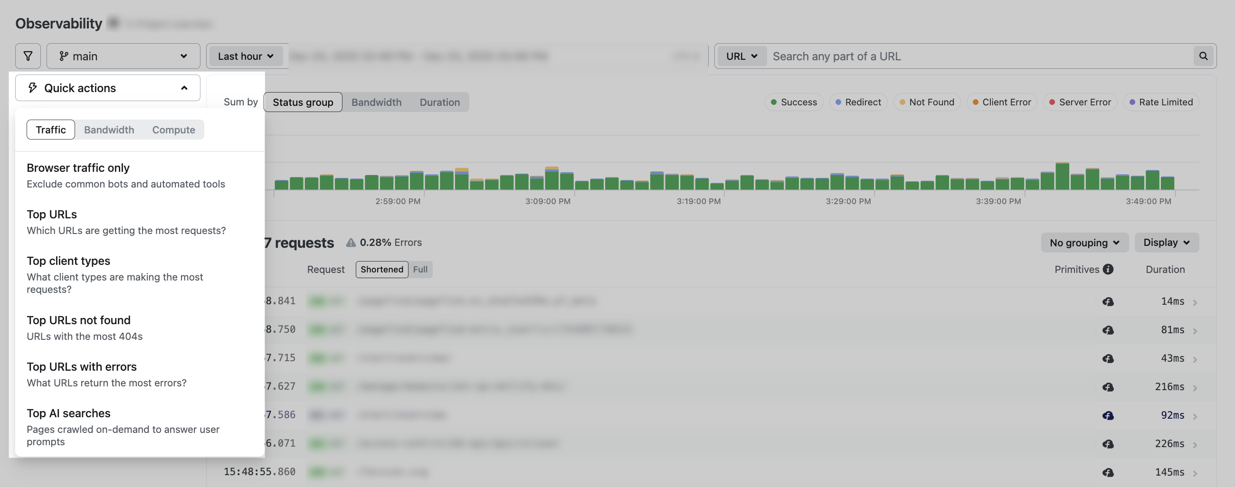Click the function icon on the 145ms row
This screenshot has width=1235, height=487.
coord(1109,472)
